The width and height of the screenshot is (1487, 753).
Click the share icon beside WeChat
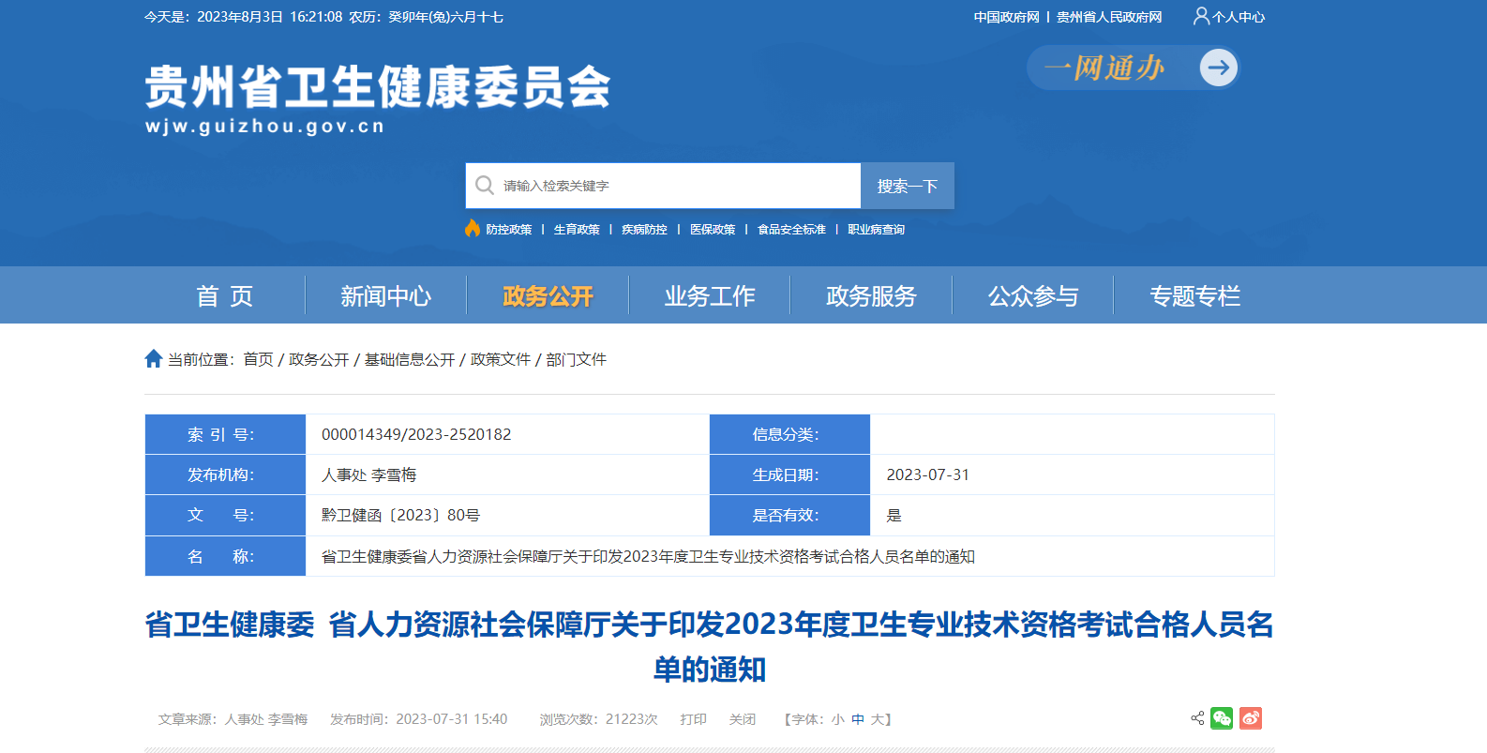tap(1197, 718)
